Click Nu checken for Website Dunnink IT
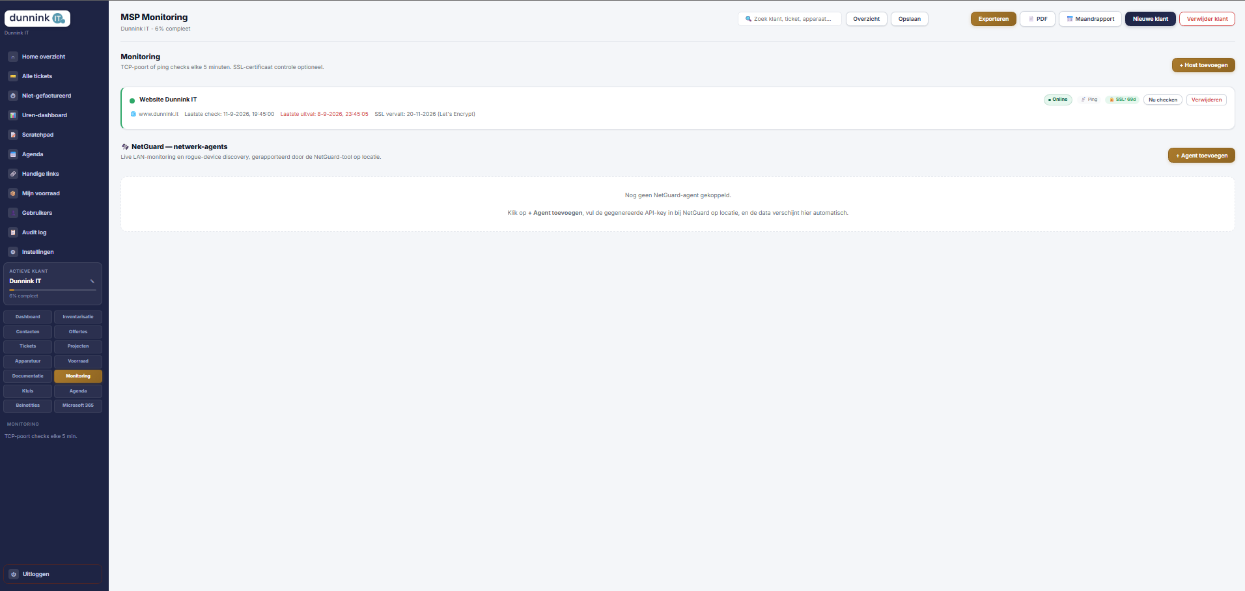This screenshot has width=1245, height=591. tap(1163, 100)
